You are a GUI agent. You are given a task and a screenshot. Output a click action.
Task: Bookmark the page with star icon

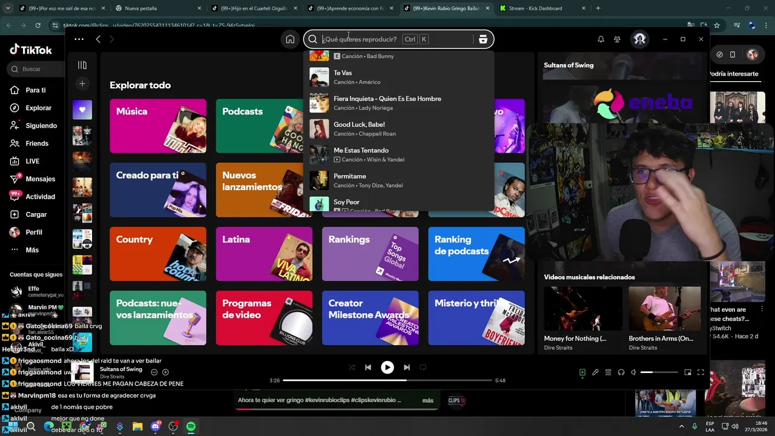pos(717,25)
